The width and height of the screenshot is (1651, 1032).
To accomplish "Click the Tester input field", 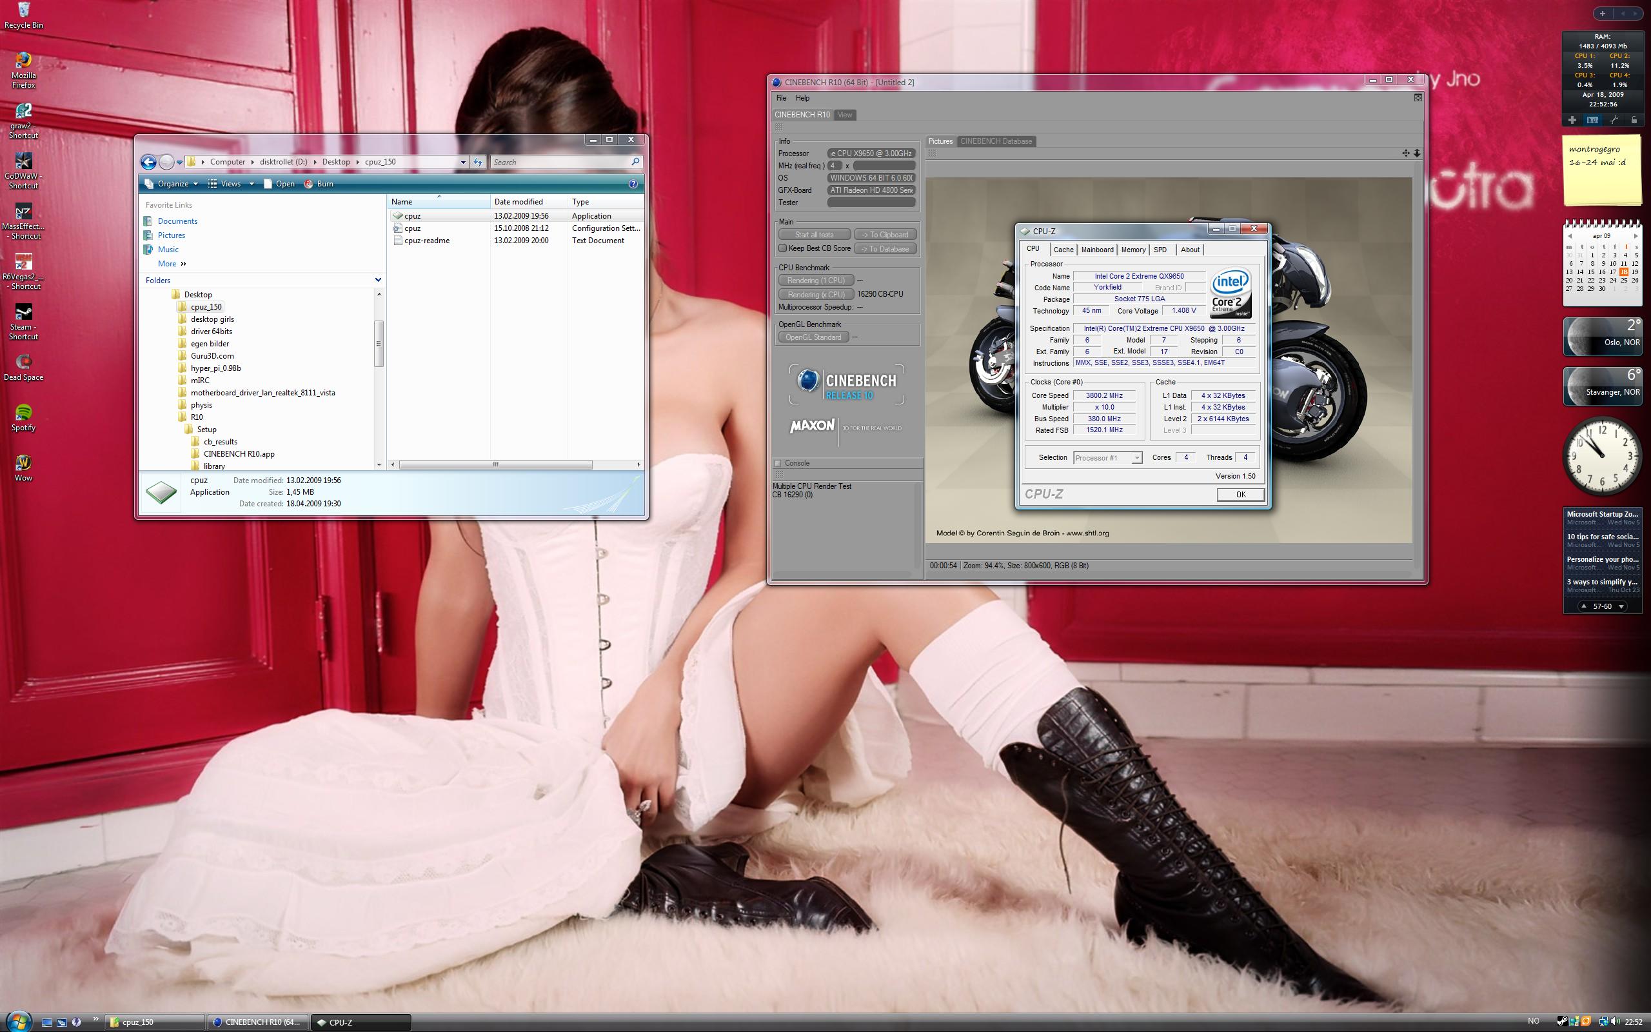I will [871, 203].
